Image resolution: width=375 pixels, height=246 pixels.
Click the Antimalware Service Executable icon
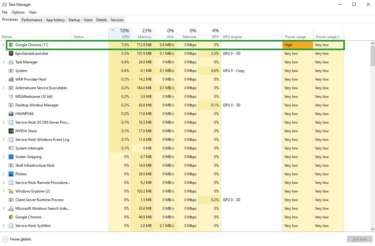(x=11, y=88)
